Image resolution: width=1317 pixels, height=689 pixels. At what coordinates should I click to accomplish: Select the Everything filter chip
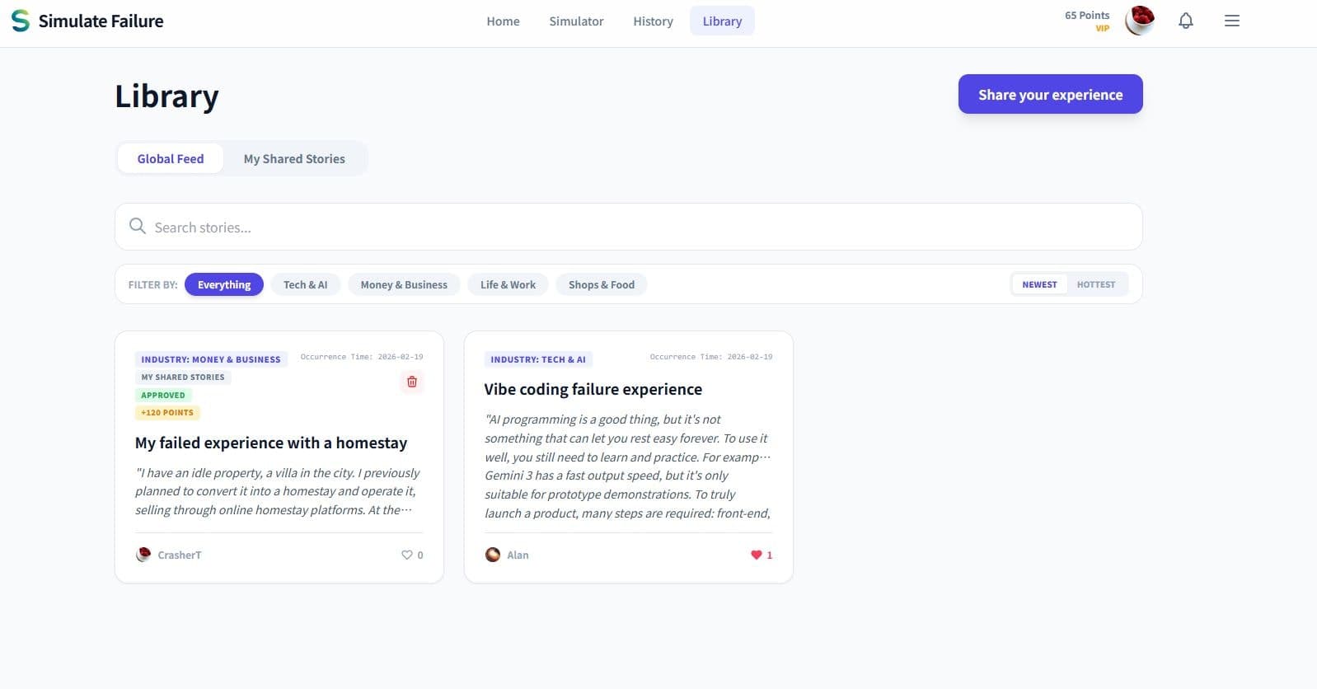click(x=224, y=284)
